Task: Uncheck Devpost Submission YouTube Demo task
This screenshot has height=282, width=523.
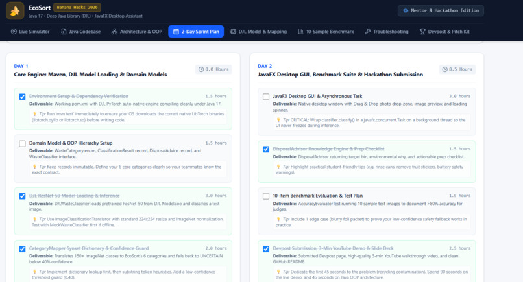Action: 266,249
